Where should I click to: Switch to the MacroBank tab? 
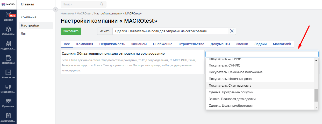282,44
